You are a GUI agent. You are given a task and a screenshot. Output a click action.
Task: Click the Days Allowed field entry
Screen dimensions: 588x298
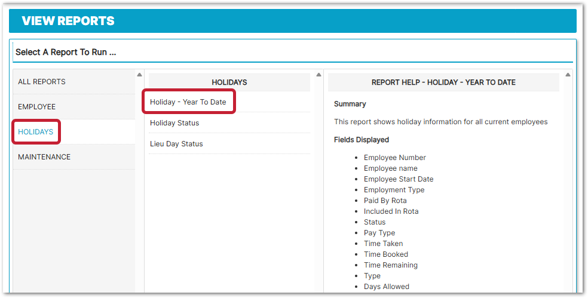point(387,287)
